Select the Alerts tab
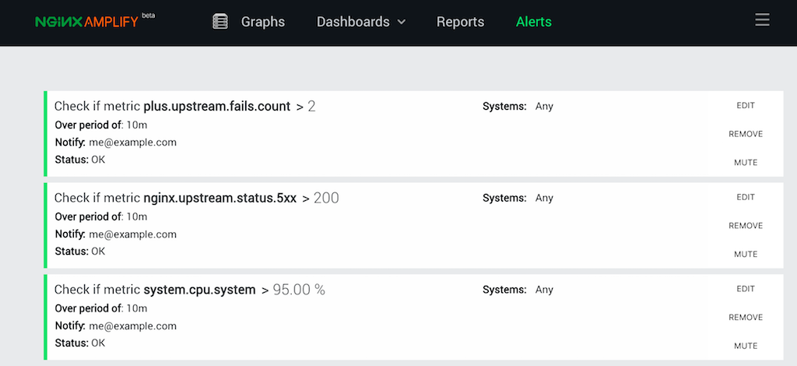 (533, 22)
